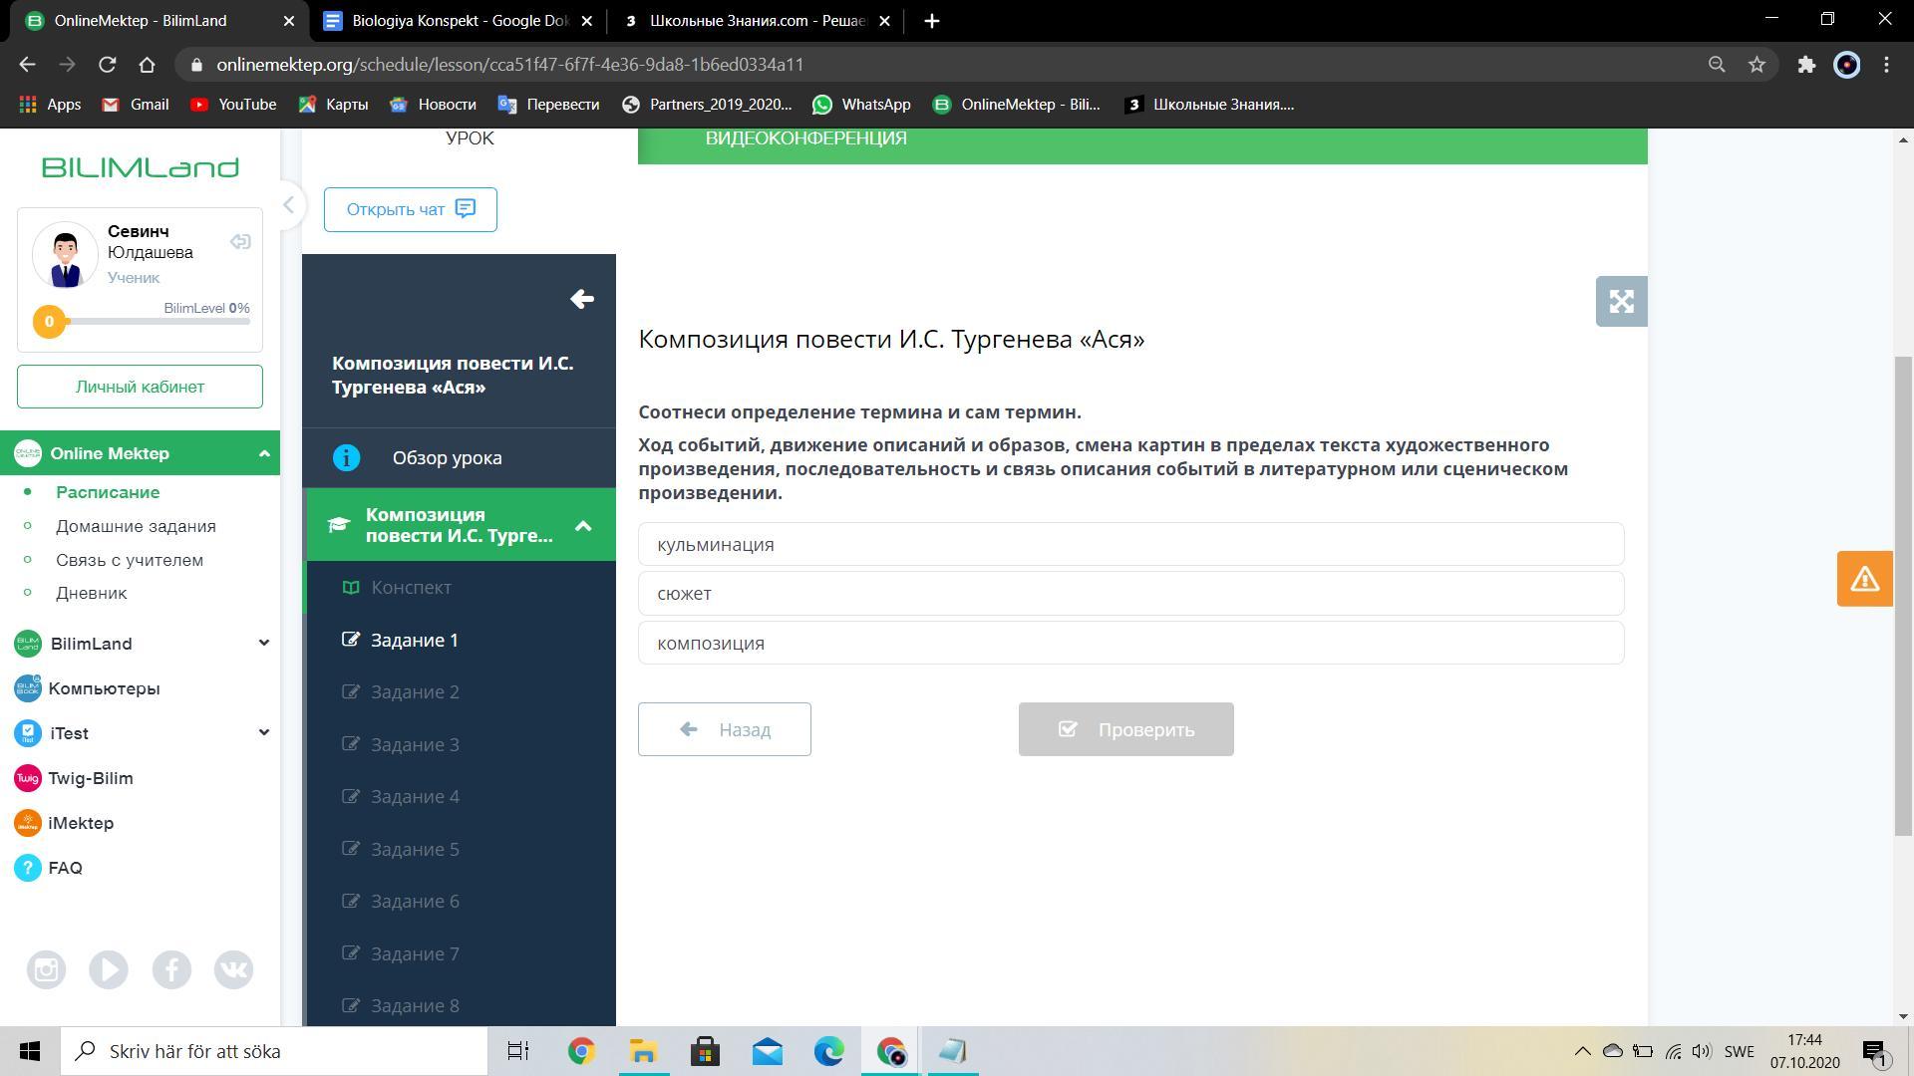Collapse the Online Mektep menu section
Image resolution: width=1914 pixels, height=1076 pixels.
264,453
